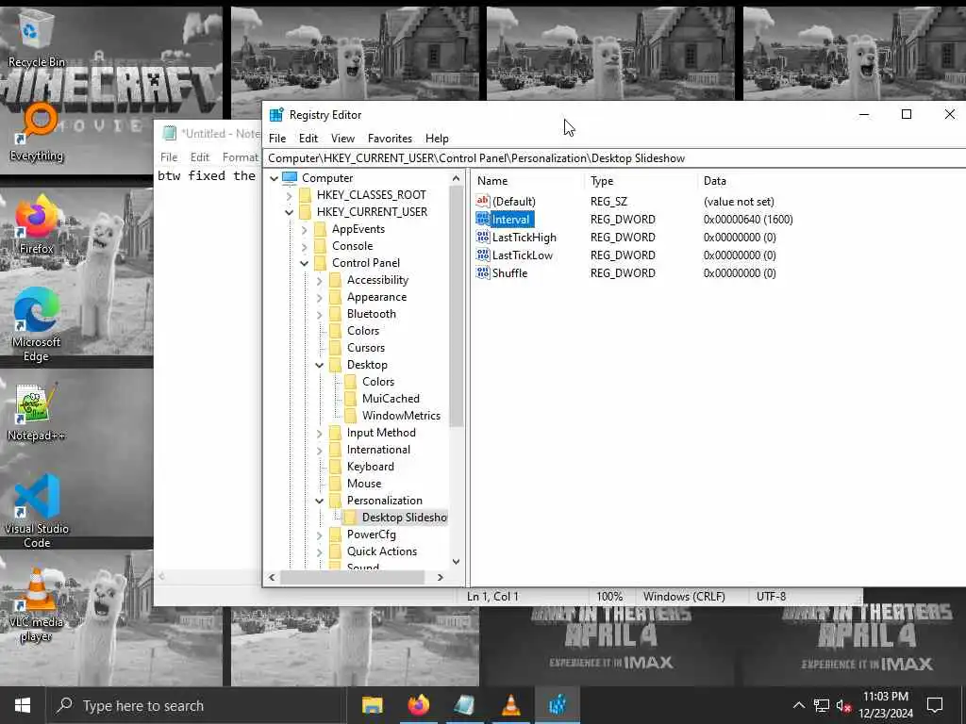Open the notification center icon
The height and width of the screenshot is (724, 966).
935,705
